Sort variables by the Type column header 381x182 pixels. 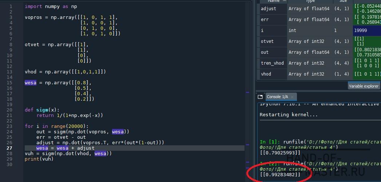click(310, 1)
